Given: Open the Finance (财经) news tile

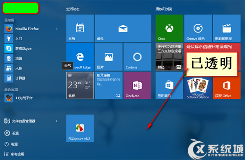Looking at the screenshot, I should coord(169,57).
